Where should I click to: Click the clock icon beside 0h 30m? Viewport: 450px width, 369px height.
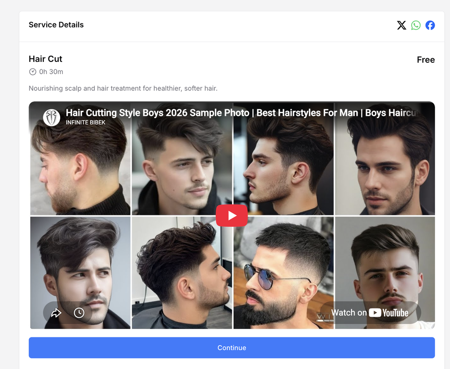pos(33,72)
